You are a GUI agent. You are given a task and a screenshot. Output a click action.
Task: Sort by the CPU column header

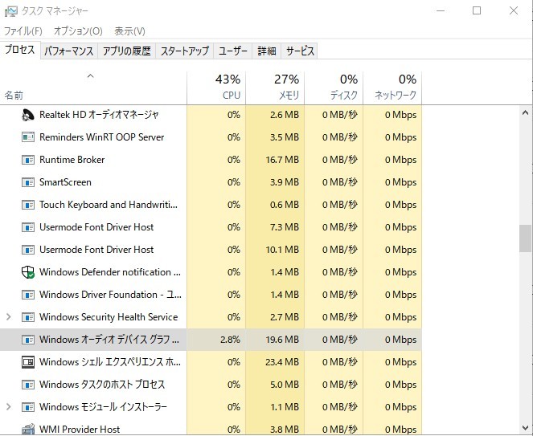pyautogui.click(x=216, y=88)
